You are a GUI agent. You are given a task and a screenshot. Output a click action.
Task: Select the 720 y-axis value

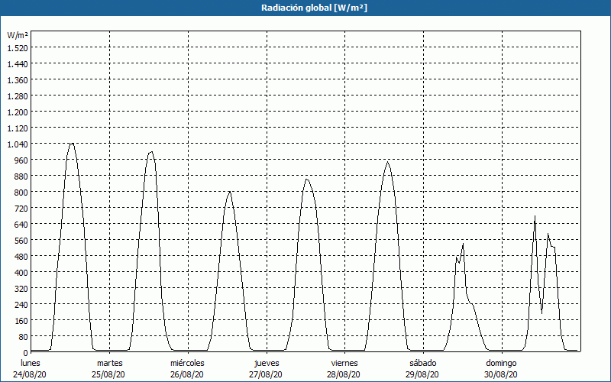pyautogui.click(x=21, y=208)
